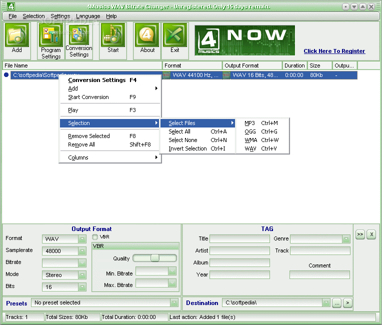Open the Settings menu

(60, 16)
